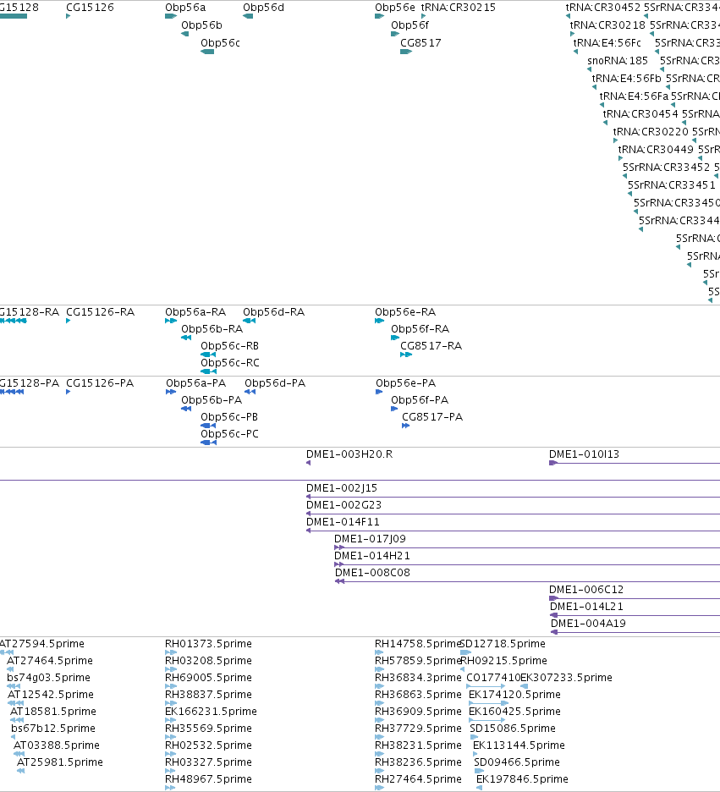
Task: Select Obp56a-PA protein
Action: (171, 392)
